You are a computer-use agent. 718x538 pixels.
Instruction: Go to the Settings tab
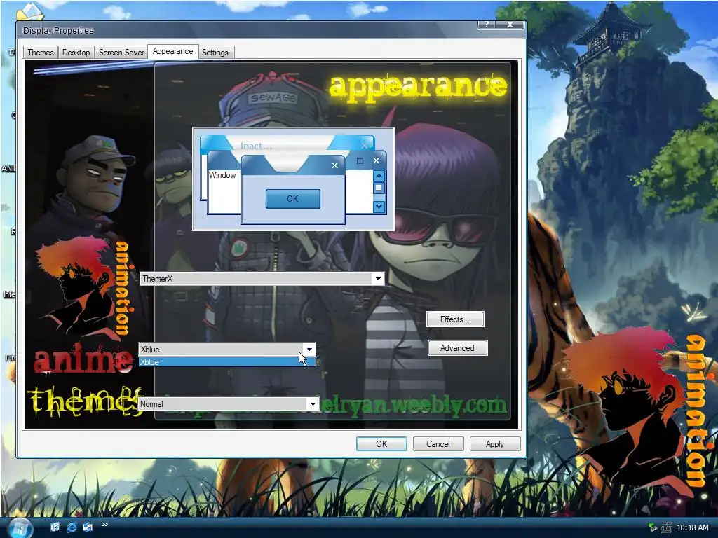click(x=215, y=53)
